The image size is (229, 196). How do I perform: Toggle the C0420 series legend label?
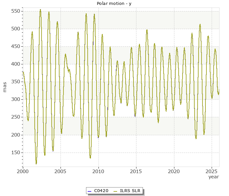[x=101, y=191]
